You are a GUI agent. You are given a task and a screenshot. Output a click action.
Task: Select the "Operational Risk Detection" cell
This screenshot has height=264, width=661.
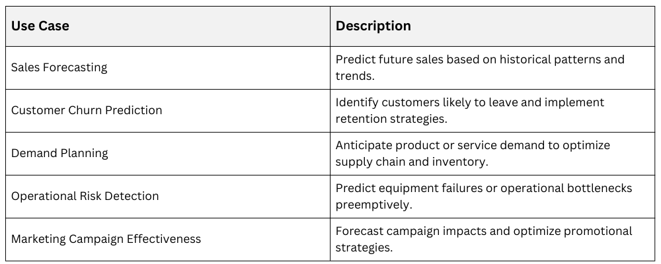tap(85, 196)
